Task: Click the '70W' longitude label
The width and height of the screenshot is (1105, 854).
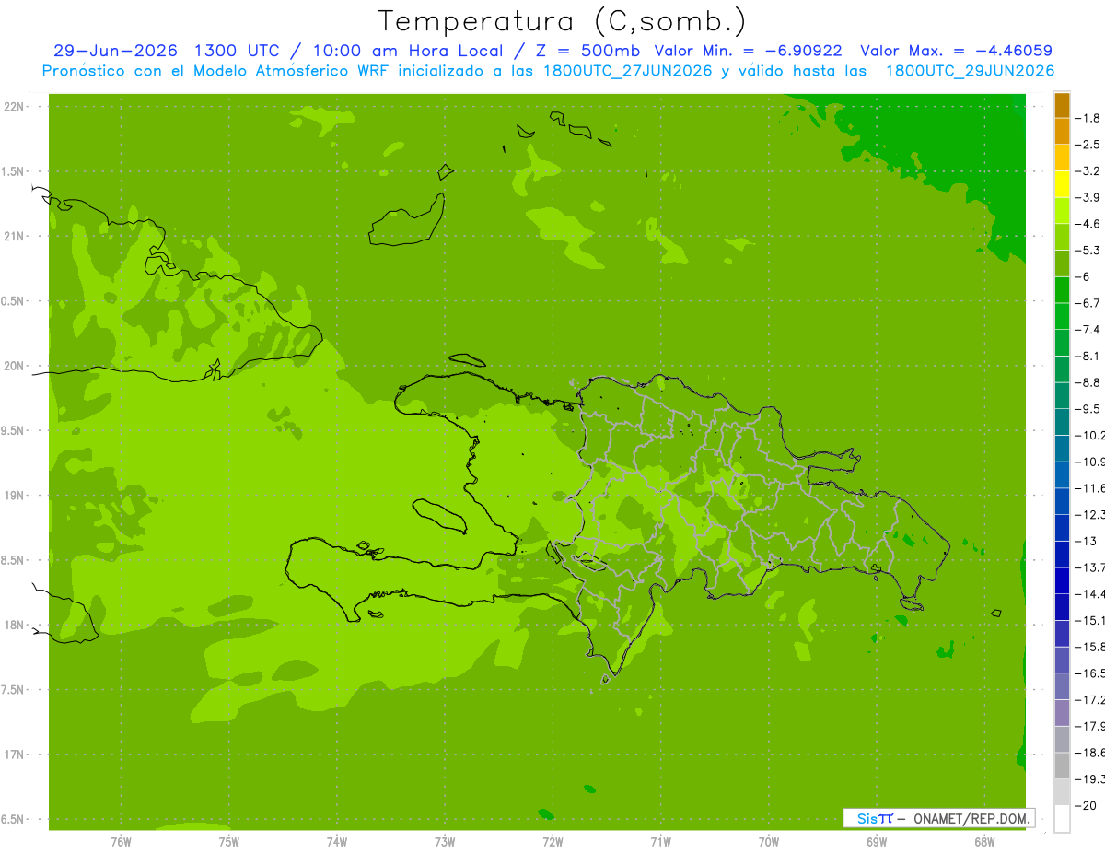Action: (769, 842)
